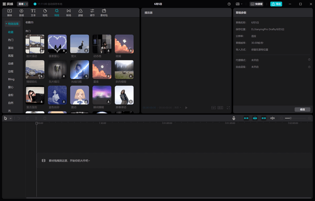Toggle linkage between timeline clips
This screenshot has width=315, height=201.
[264, 118]
